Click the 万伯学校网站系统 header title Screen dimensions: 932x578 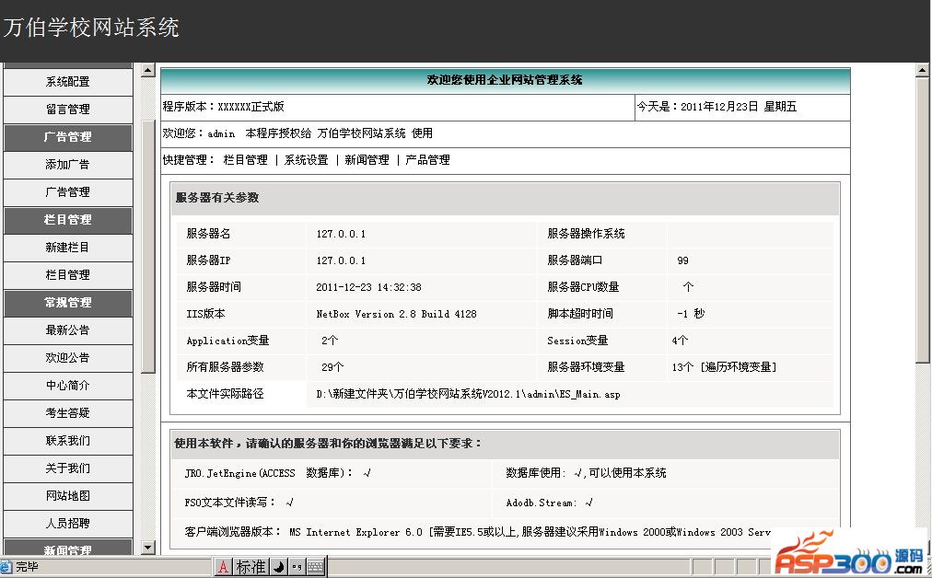coord(91,28)
